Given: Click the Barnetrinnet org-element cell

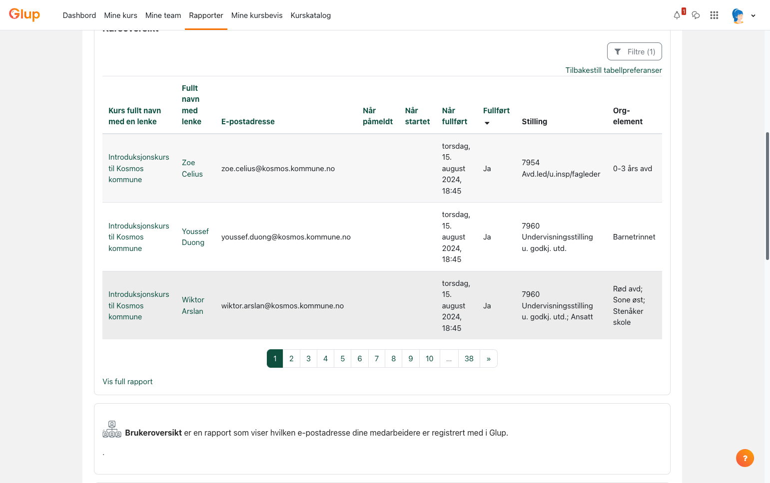Looking at the screenshot, I should (x=634, y=237).
